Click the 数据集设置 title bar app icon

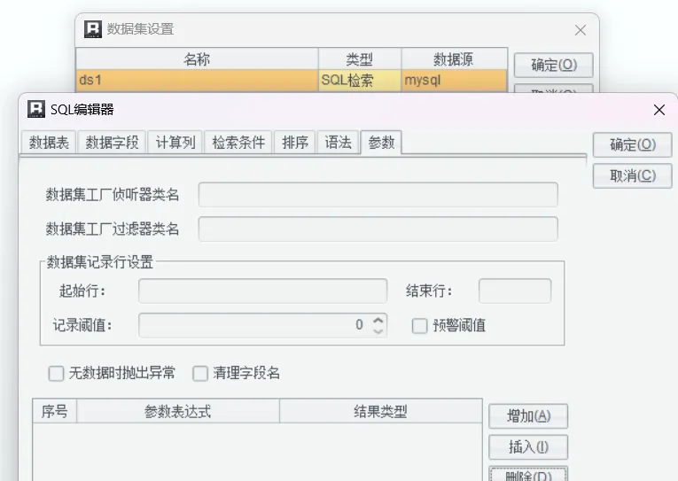[x=93, y=29]
